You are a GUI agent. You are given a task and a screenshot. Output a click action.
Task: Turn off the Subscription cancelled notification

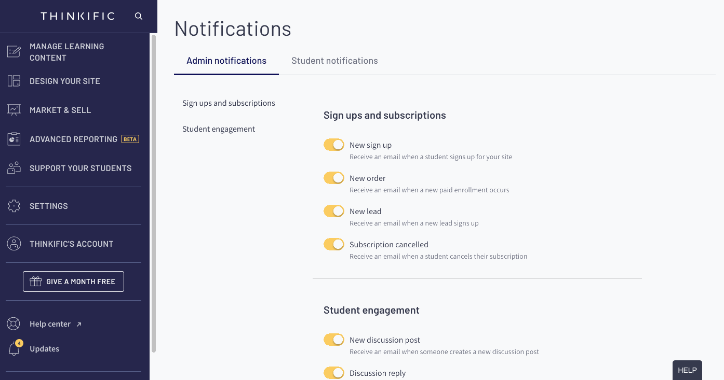[334, 244]
